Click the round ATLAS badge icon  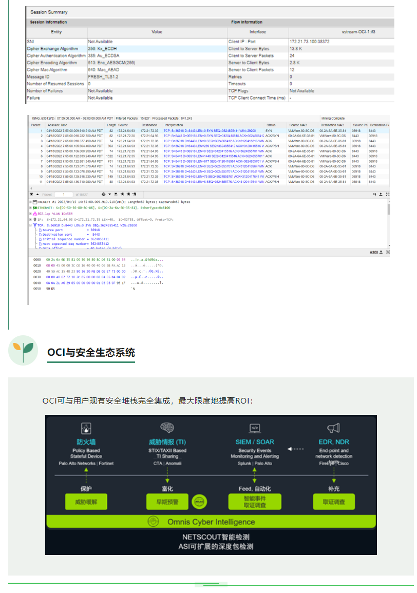pyautogui.click(x=199, y=502)
